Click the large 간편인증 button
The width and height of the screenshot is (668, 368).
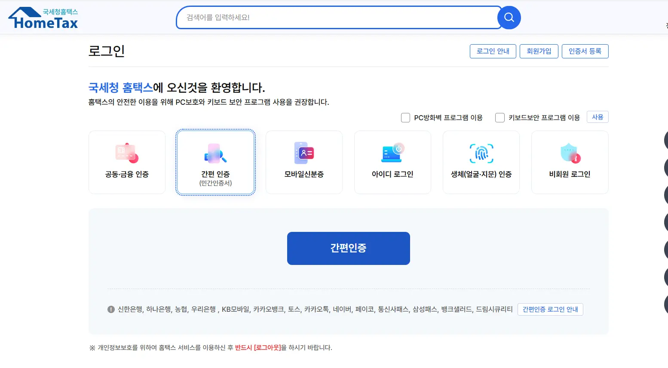pos(349,248)
